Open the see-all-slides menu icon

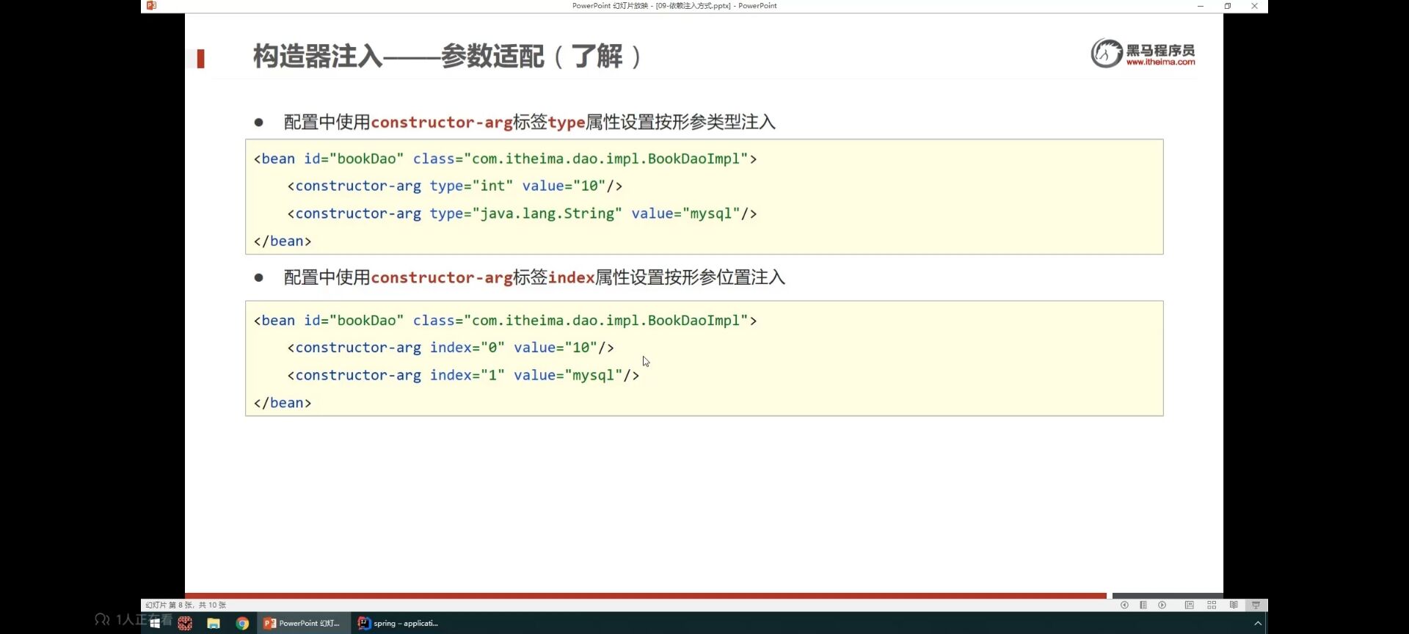point(1143,605)
